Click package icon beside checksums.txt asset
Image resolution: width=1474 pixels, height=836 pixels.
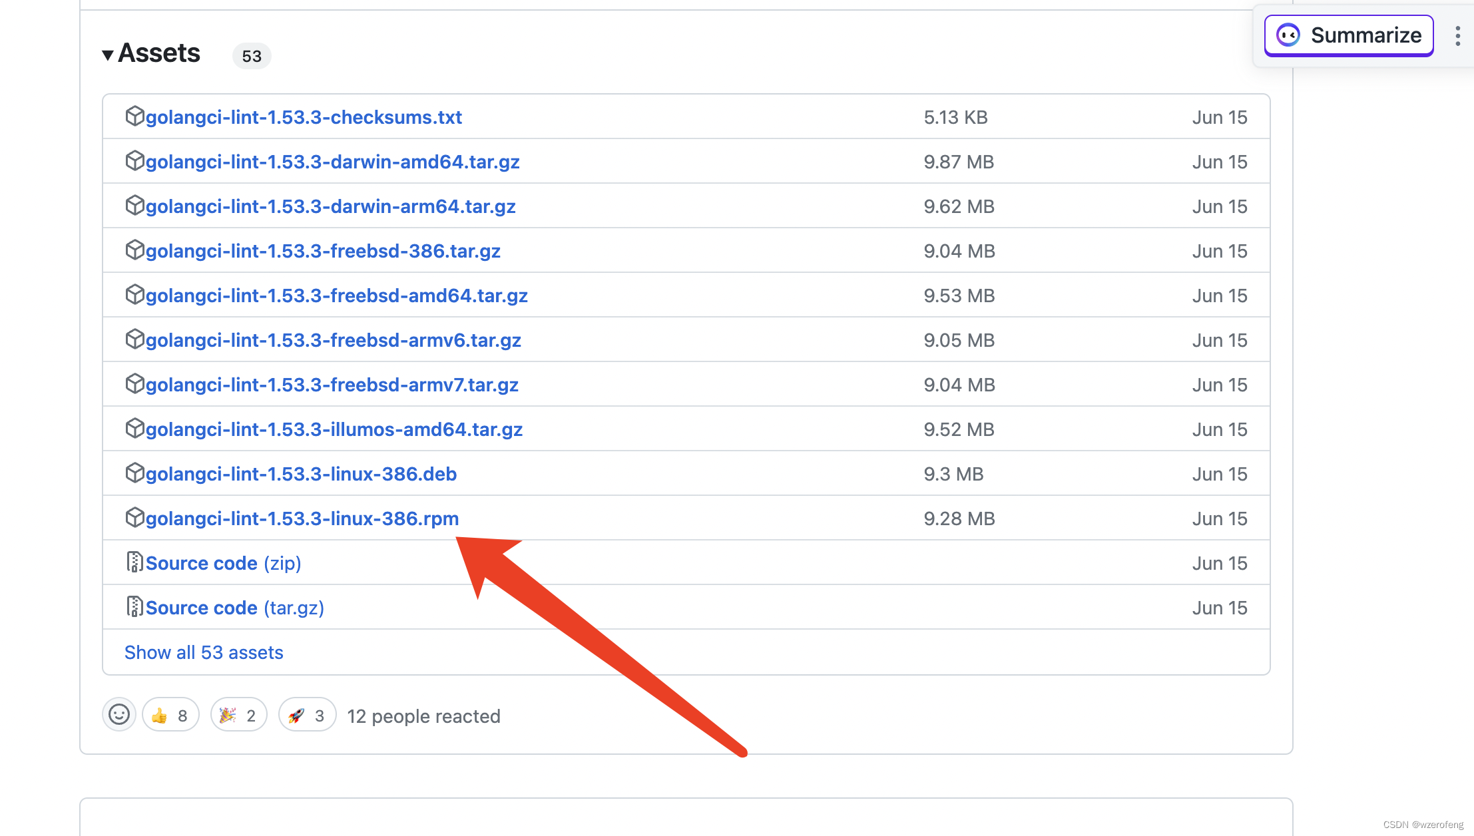pos(134,116)
